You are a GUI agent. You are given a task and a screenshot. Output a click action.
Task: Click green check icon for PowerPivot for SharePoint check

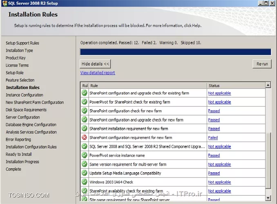[x=85, y=102]
